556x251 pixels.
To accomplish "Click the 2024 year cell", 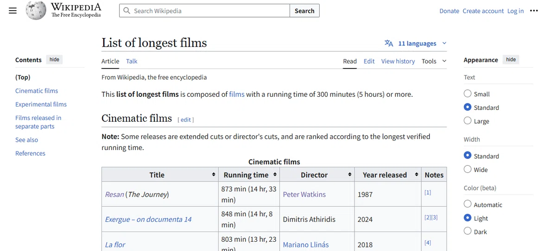I will (x=388, y=219).
